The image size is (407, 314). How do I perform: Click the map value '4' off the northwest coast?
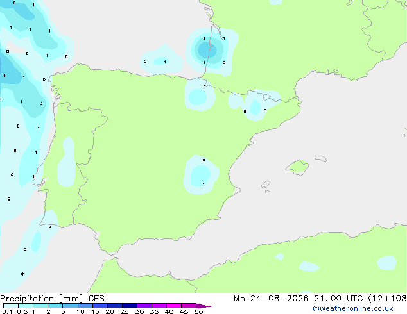point(4,76)
